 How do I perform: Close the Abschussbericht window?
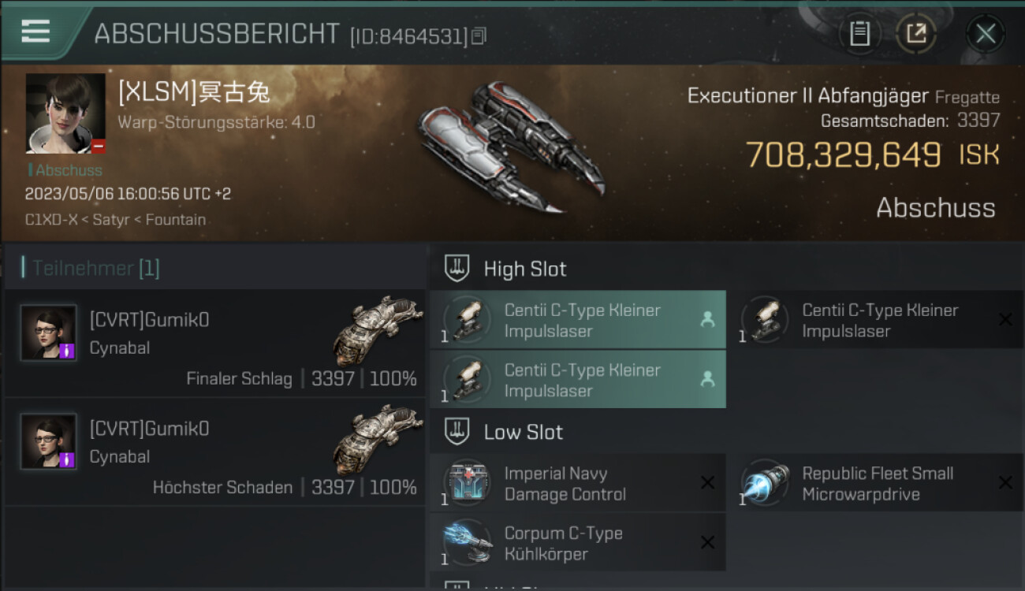coord(986,34)
